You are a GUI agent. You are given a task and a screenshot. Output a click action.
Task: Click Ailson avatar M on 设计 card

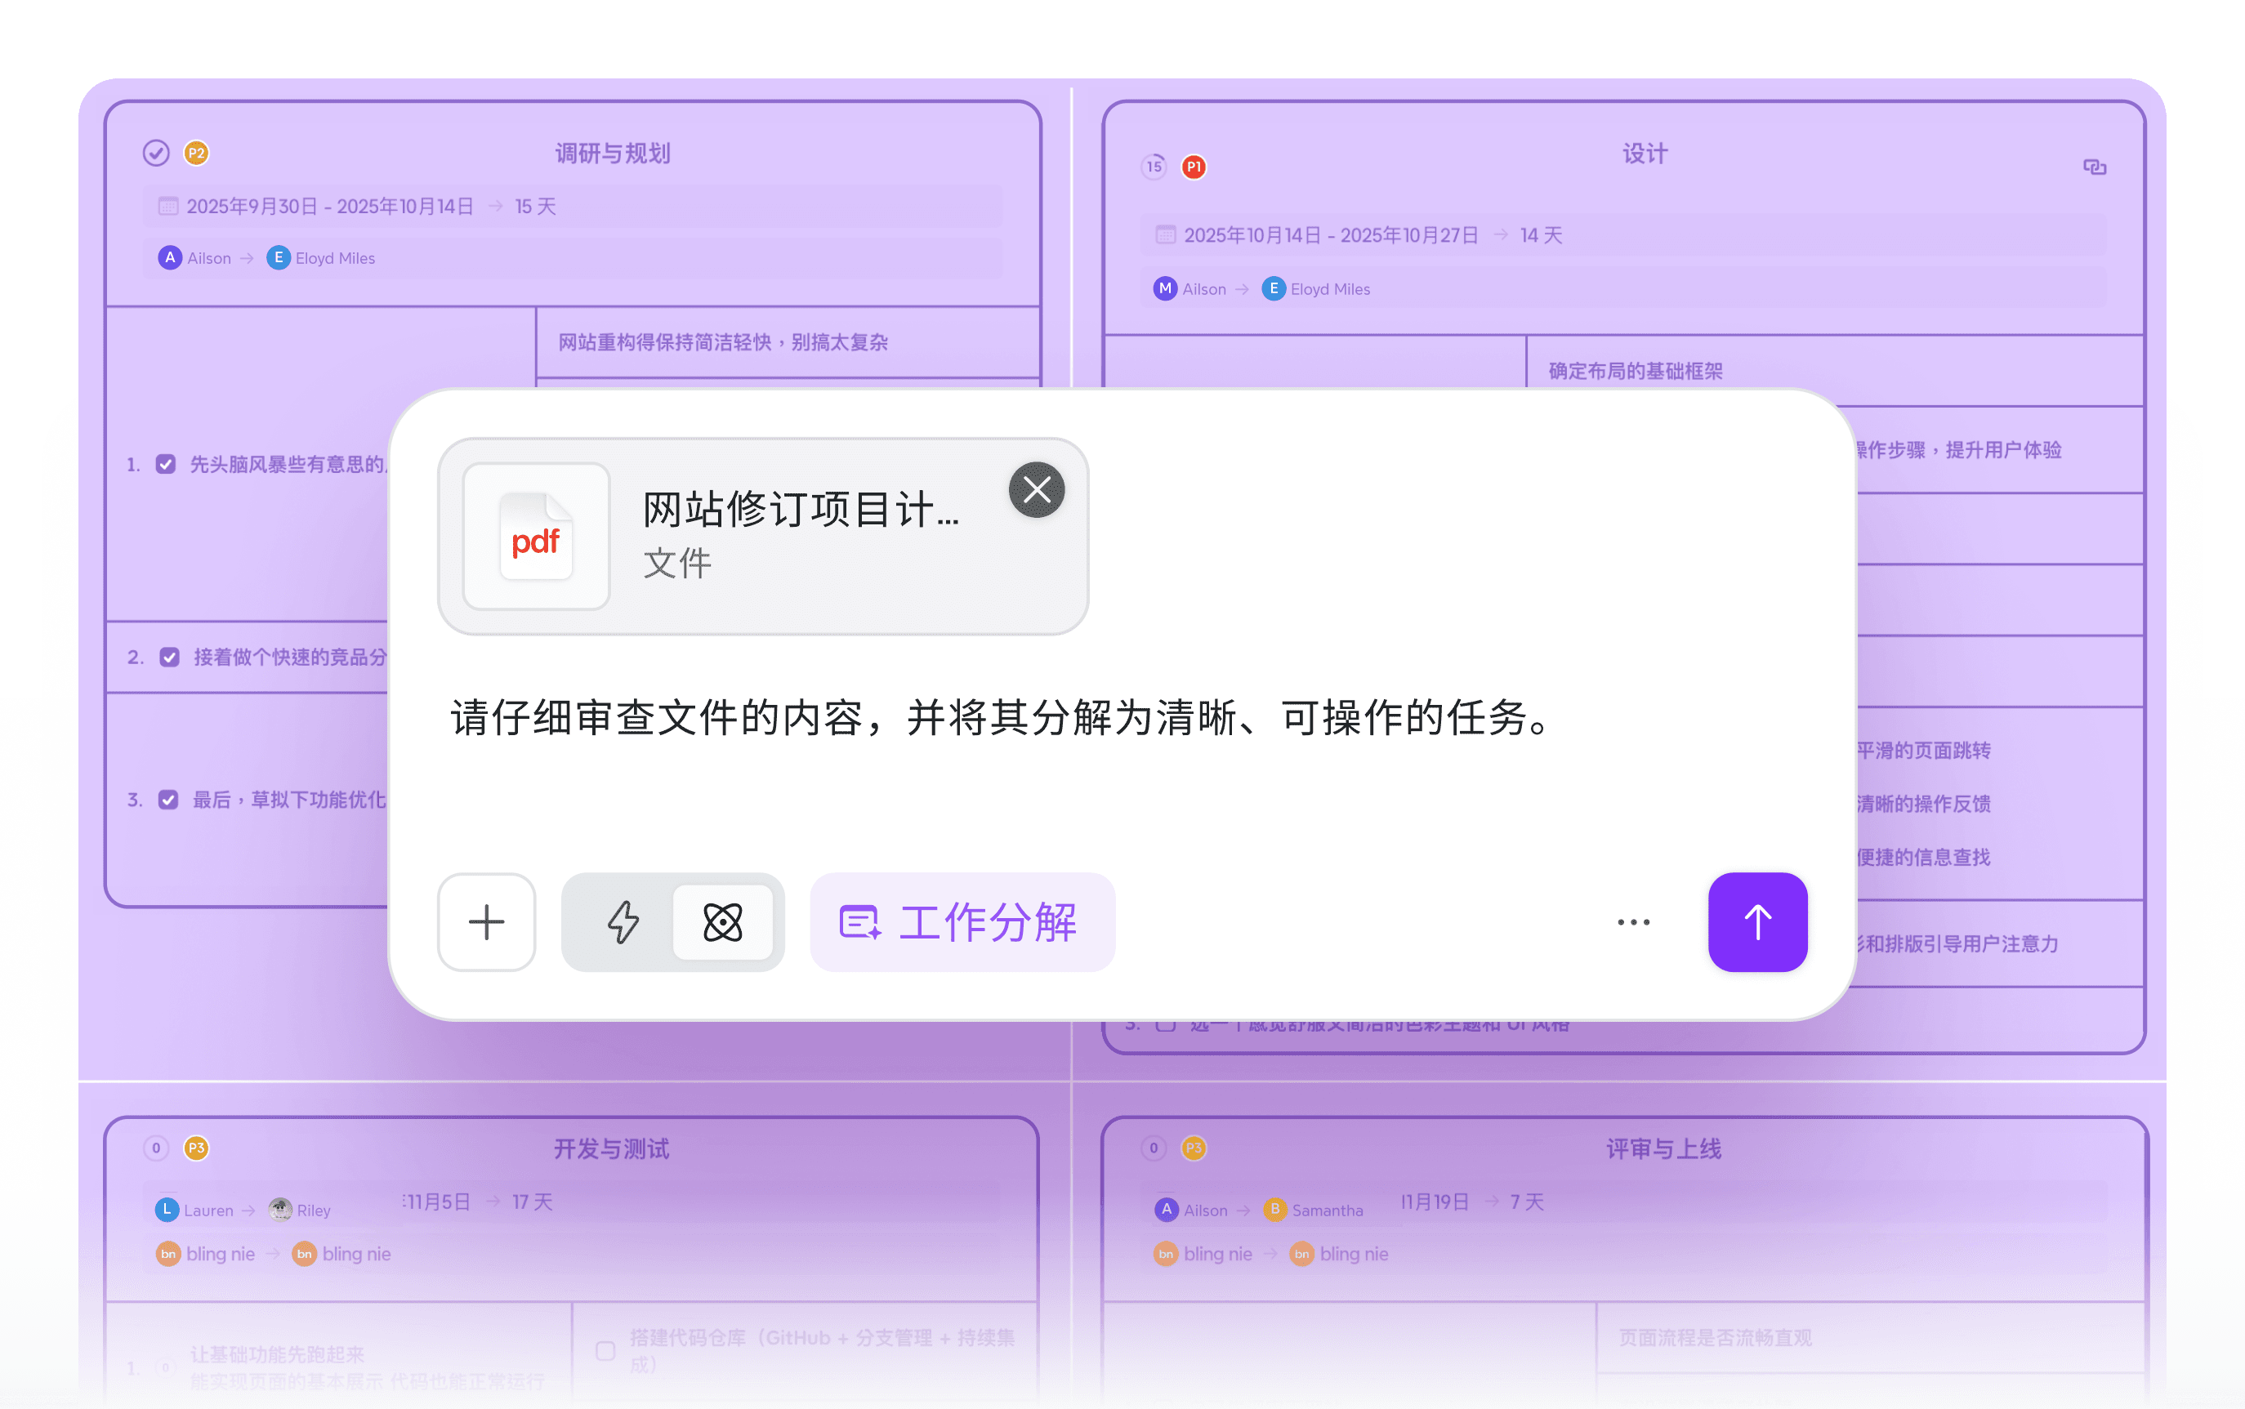pos(1165,288)
